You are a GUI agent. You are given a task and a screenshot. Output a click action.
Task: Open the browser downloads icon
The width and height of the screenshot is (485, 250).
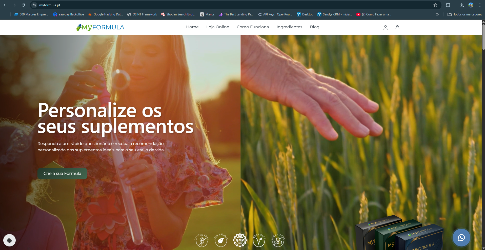(461, 5)
